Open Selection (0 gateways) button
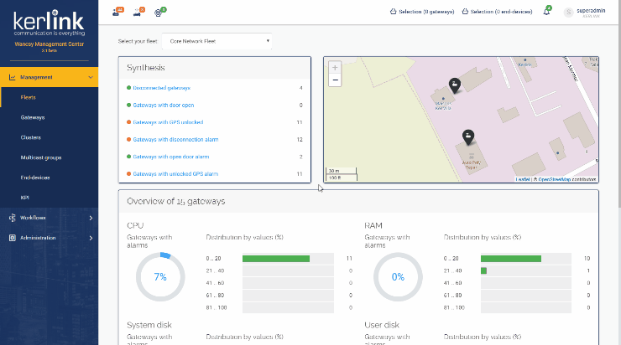621x345 pixels. click(x=422, y=12)
